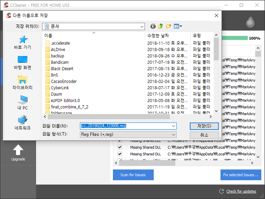Click the 취소 cancel button
The height and width of the screenshot is (199, 265).
pos(204,135)
